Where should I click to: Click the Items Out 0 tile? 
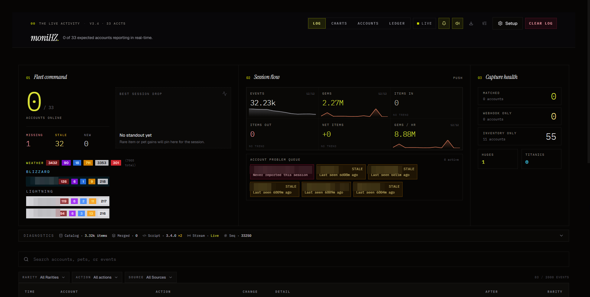click(x=282, y=135)
